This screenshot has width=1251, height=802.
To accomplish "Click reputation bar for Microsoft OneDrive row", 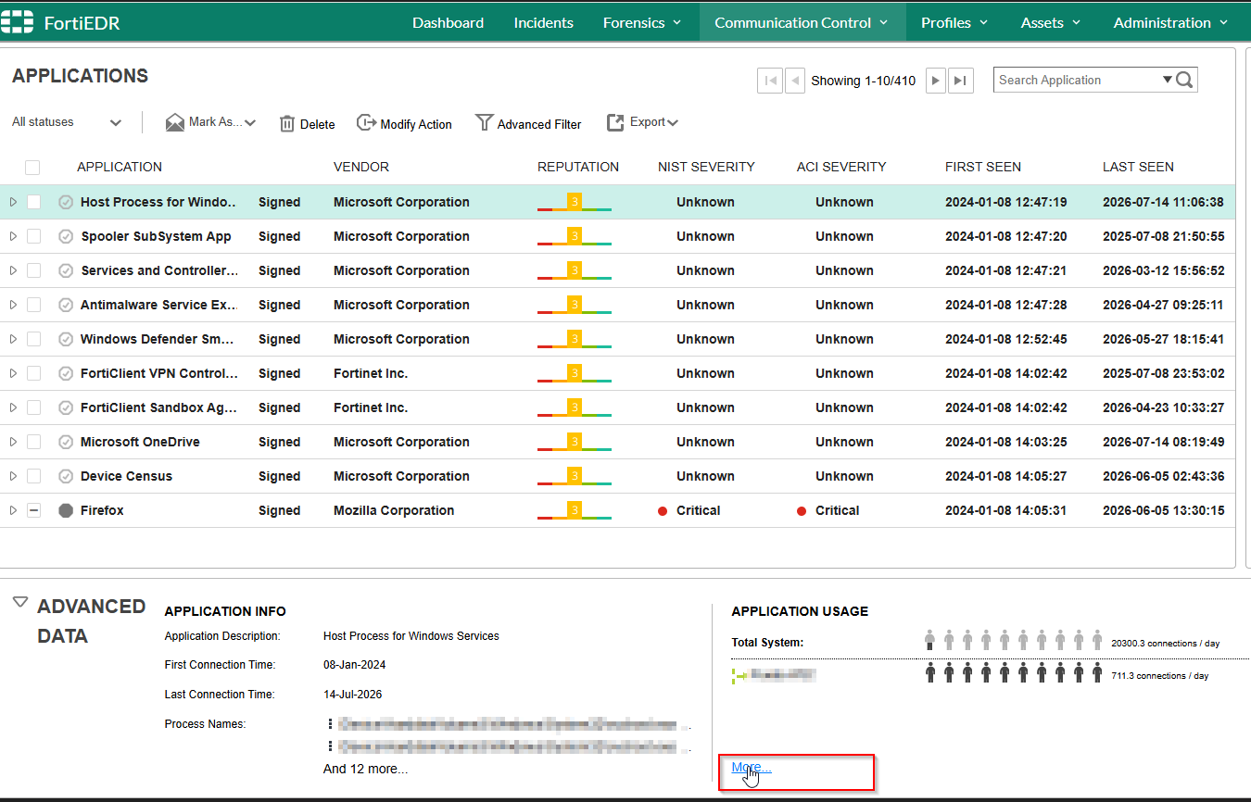I will tap(575, 443).
